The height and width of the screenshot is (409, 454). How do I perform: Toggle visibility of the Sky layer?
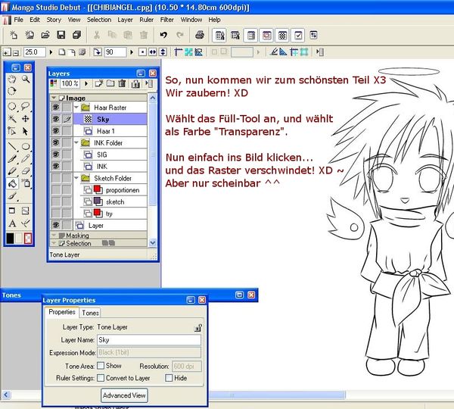pos(55,119)
